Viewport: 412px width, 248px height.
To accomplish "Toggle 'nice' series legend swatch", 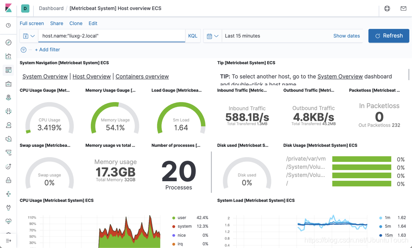I will pos(173,236).
